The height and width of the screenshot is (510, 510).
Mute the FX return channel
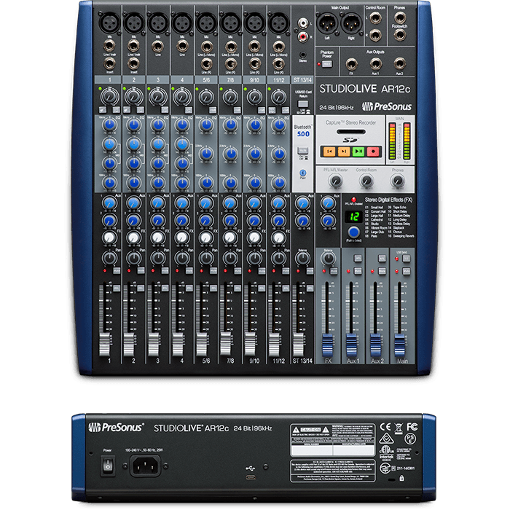pos(334,271)
